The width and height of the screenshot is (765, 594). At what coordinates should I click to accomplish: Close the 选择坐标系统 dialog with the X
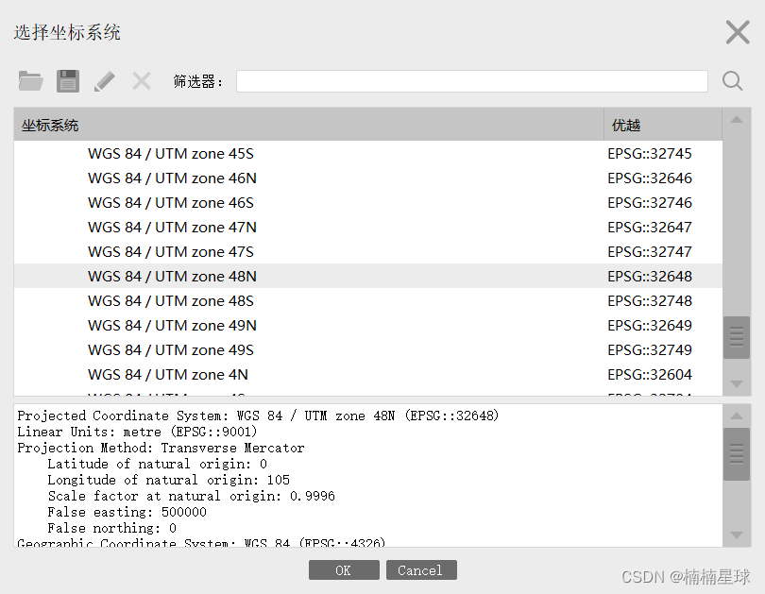pos(737,31)
